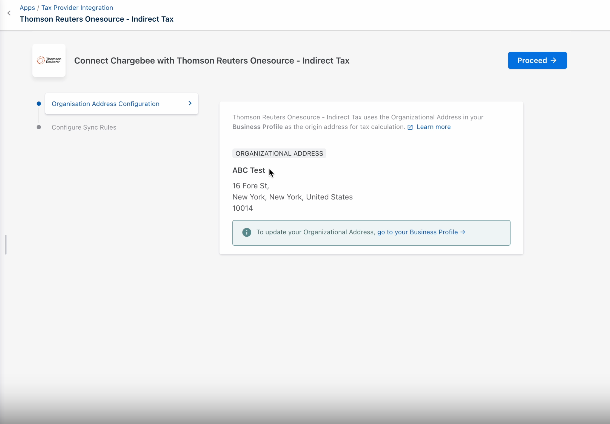Image resolution: width=610 pixels, height=424 pixels.
Task: Go to Tax Provider Integration breadcrumb
Action: [77, 8]
